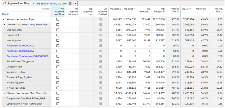Click the Product row-axis label
Image resolution: width=225 pixels, height=108 pixels.
(6, 14)
